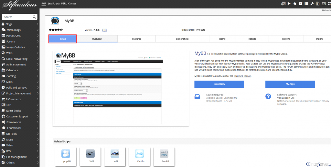Open the all installations box icon
This screenshot has width=331, height=167.
301,4
